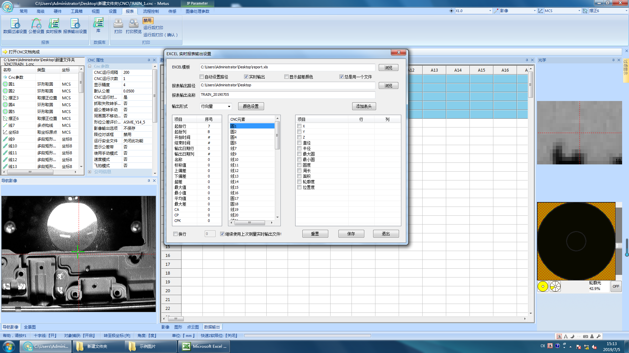The image size is (629, 353).
Task: Open the output format dropdown (行向量)
Action: (229, 107)
